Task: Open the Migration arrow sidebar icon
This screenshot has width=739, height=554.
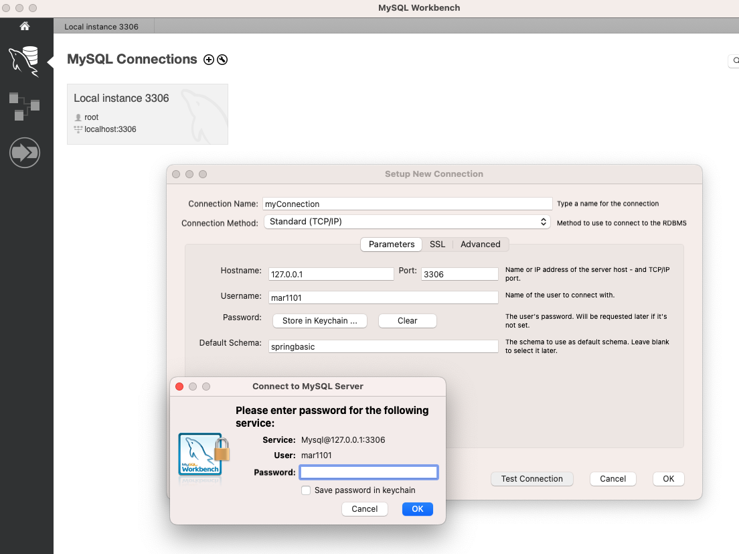Action: pyautogui.click(x=25, y=152)
